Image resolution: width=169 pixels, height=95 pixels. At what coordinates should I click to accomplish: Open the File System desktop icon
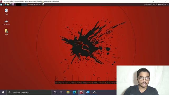pyautogui.click(x=6, y=23)
